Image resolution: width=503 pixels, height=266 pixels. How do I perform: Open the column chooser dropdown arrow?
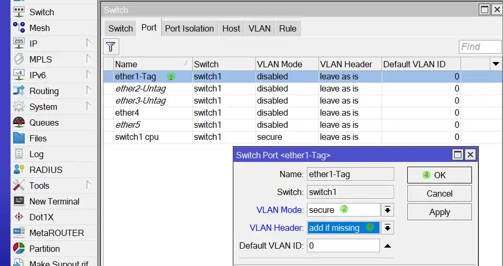495,64
